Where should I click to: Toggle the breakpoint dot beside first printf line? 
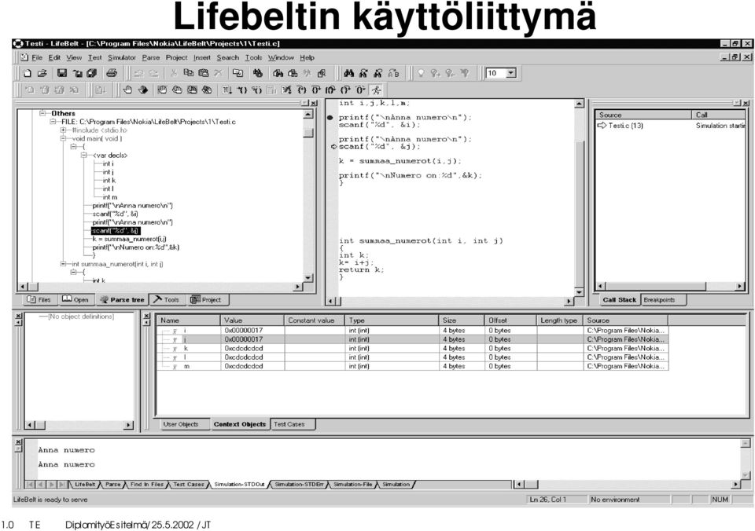(330, 117)
